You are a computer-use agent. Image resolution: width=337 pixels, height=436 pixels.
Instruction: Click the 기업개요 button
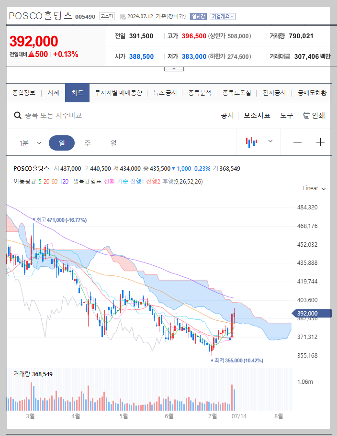pos(222,16)
